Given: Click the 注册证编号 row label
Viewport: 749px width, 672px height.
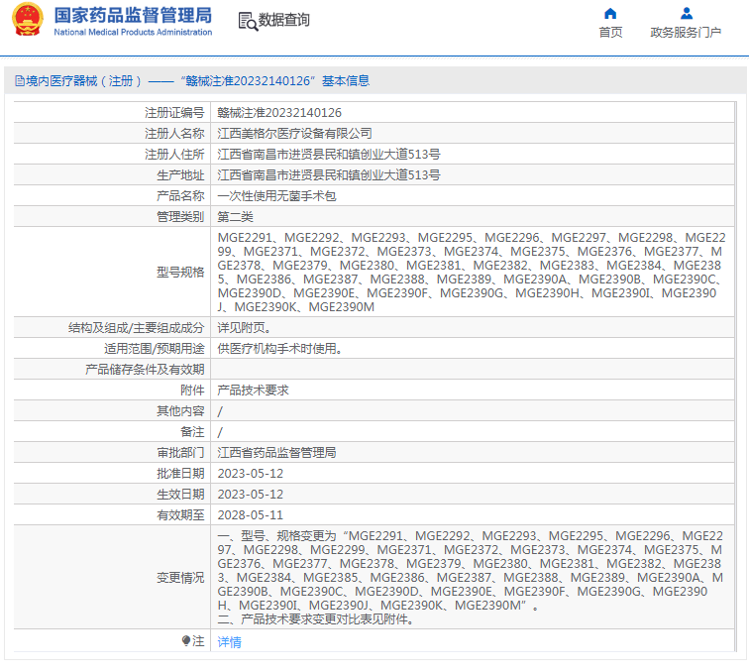Looking at the screenshot, I should (x=174, y=113).
